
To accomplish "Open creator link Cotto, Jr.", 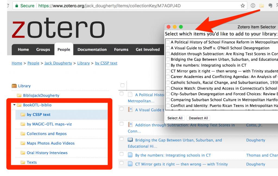I will (x=254, y=125).
